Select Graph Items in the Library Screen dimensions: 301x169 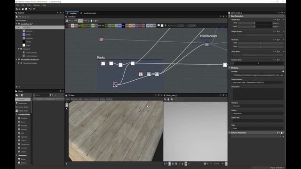pyautogui.click(x=23, y=103)
